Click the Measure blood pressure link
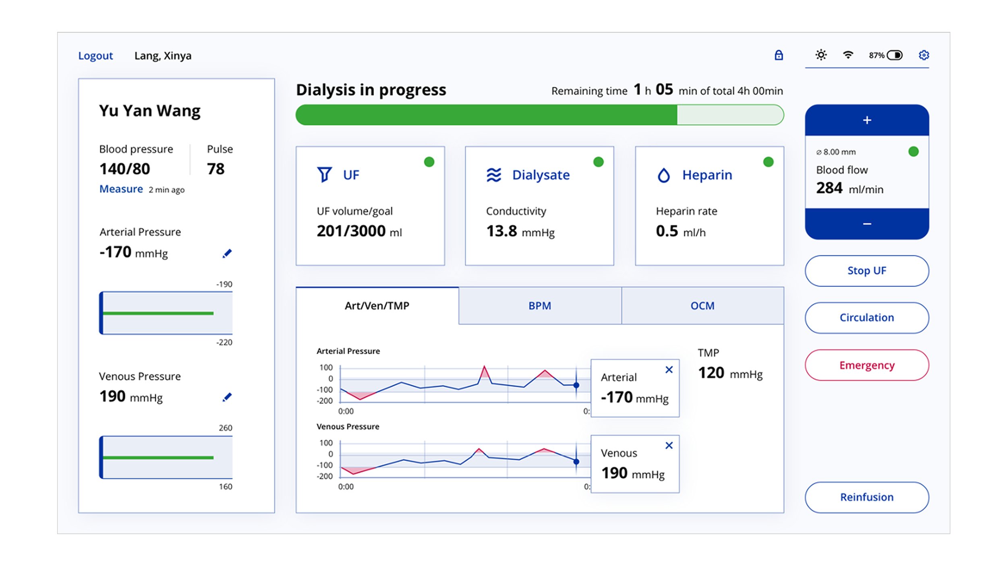Viewport: 1007px width, 566px height. 121,189
